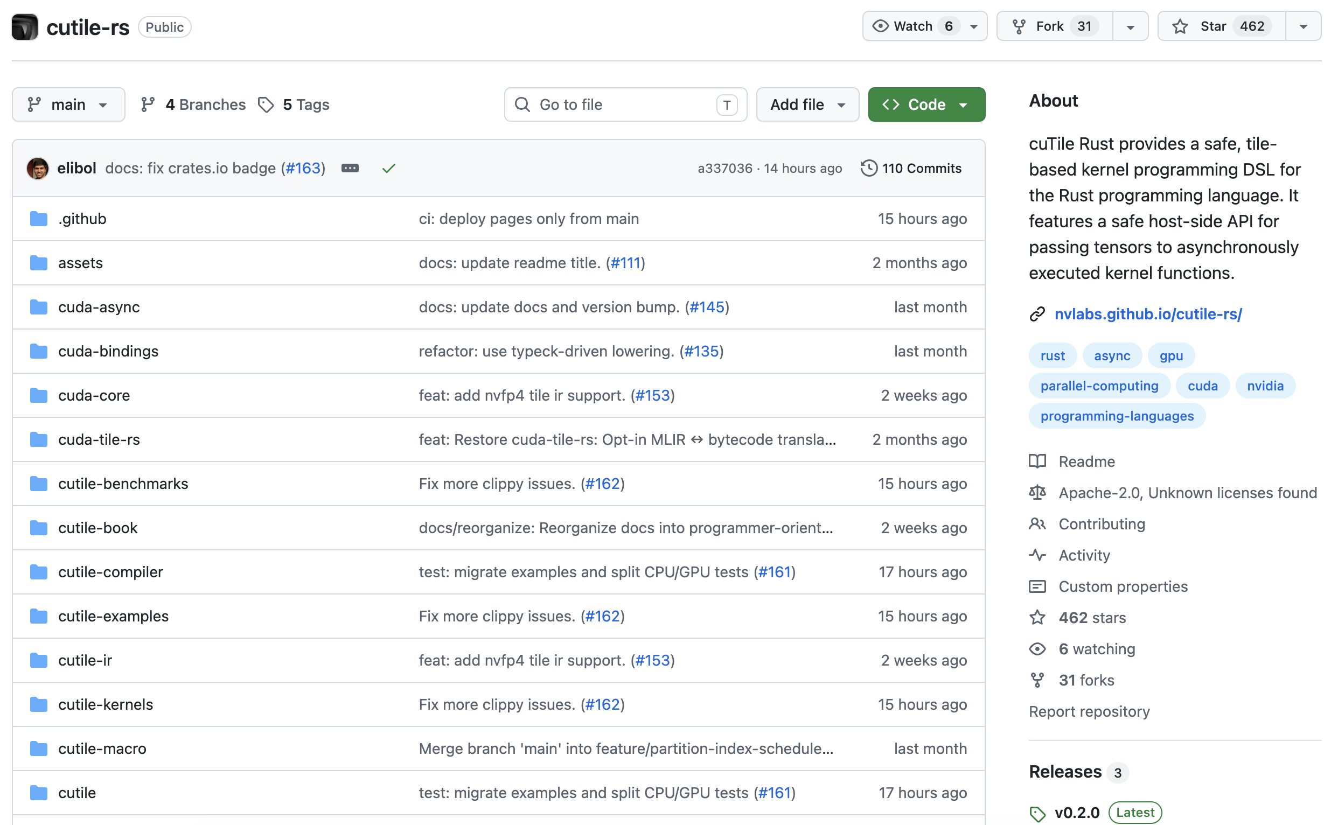This screenshot has width=1324, height=825.
Task: Select the programming-languages topic tag
Action: (1117, 416)
